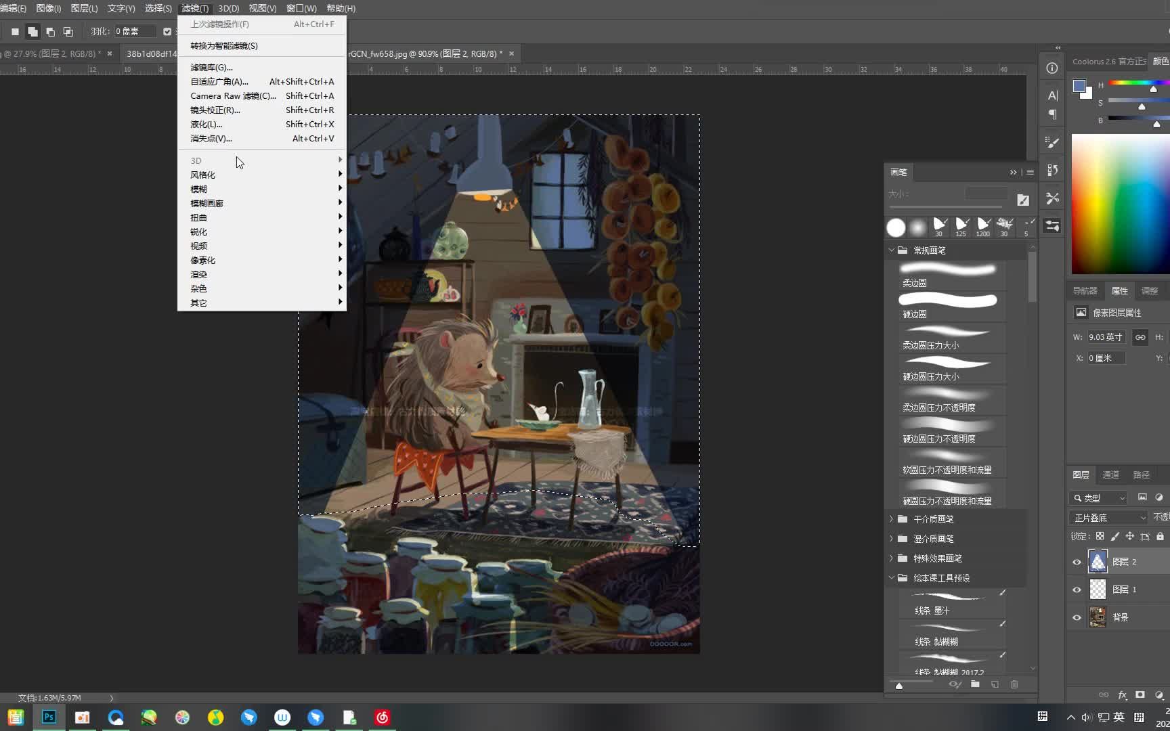
Task: Open the 图像(I) menu
Action: pyautogui.click(x=48, y=8)
